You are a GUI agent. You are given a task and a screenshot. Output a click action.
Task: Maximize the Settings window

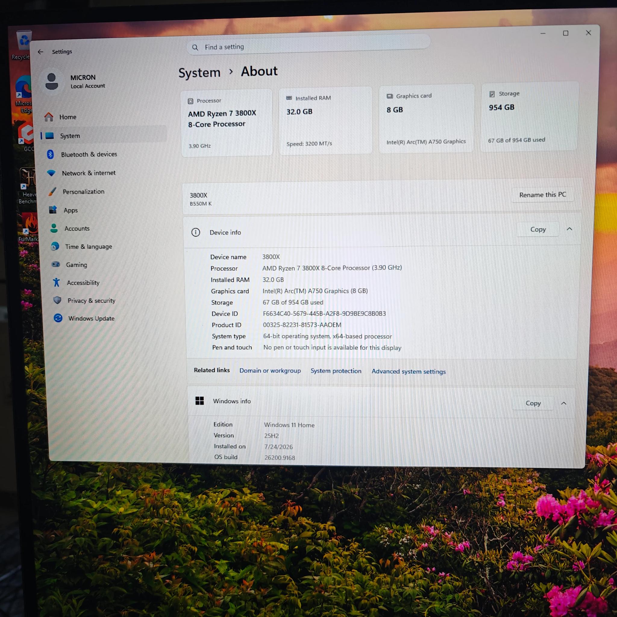coord(565,33)
